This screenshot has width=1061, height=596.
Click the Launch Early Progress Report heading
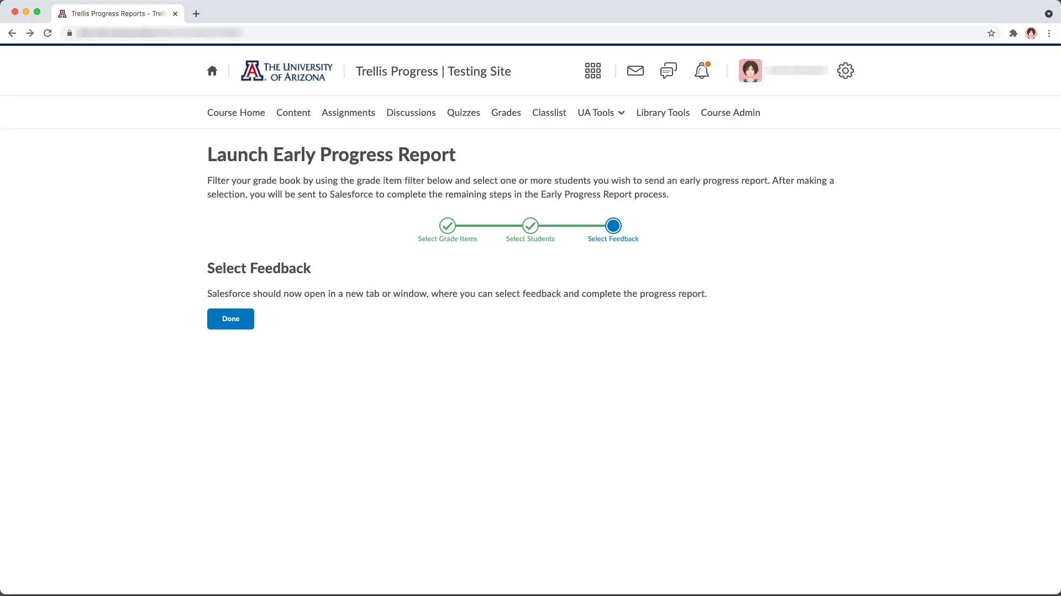332,155
